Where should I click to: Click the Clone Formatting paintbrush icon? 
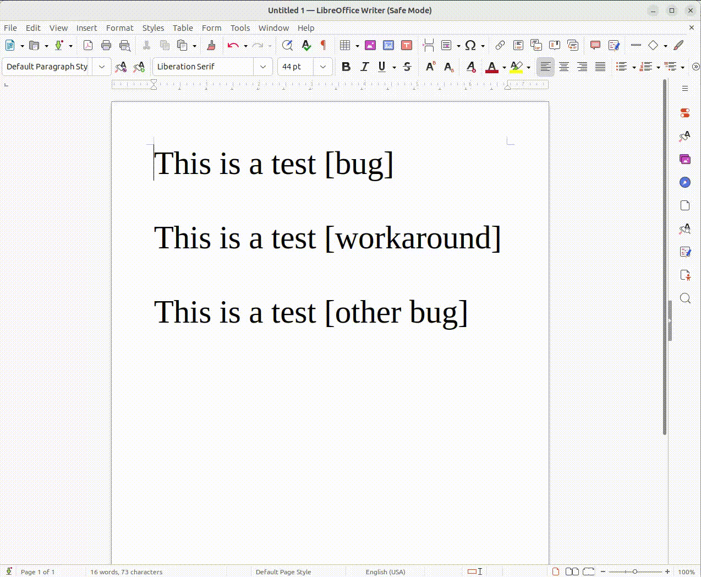click(x=211, y=46)
